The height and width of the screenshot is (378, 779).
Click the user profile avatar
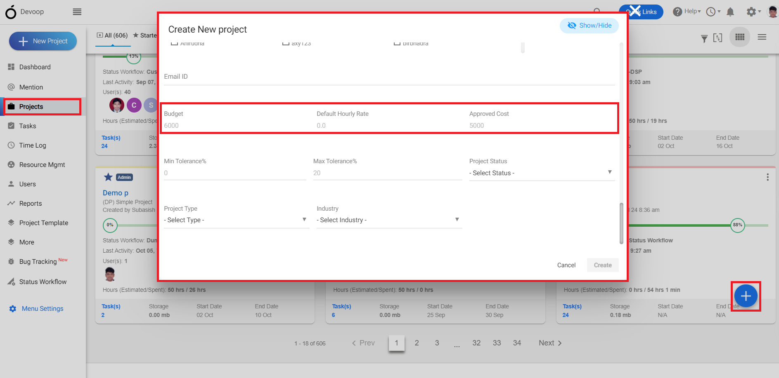tap(772, 12)
